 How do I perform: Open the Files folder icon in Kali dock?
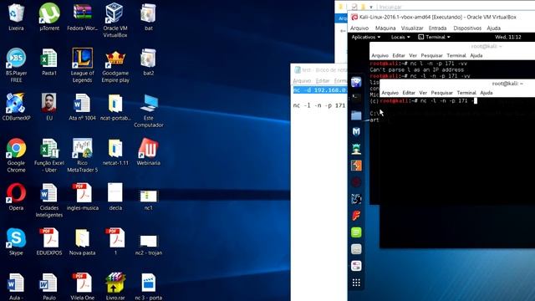click(x=356, y=115)
